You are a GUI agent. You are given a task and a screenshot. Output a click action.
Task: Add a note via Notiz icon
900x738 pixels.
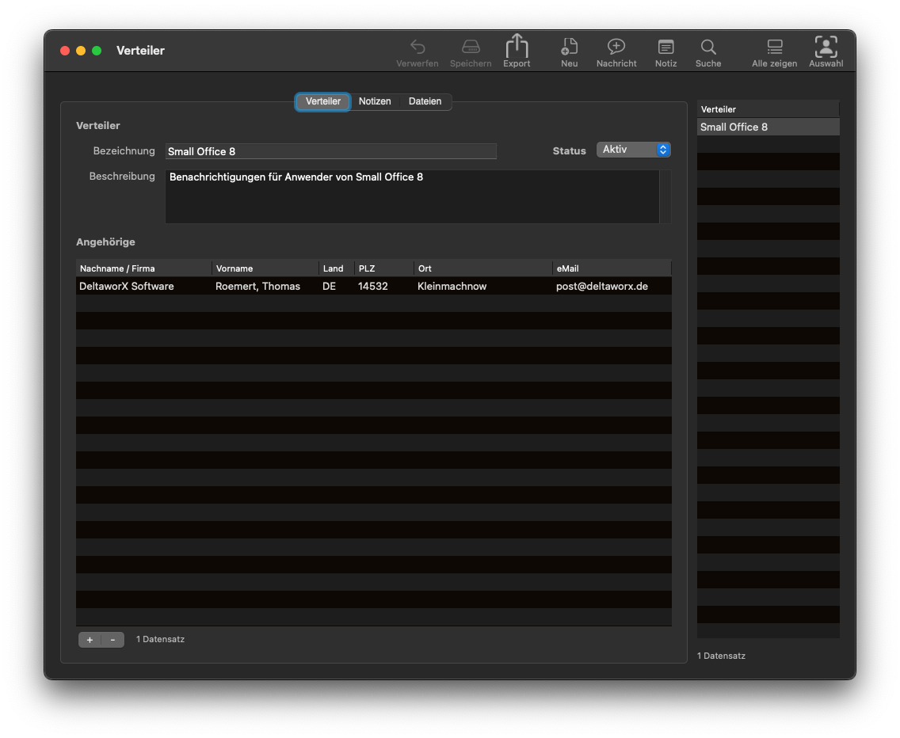665,47
